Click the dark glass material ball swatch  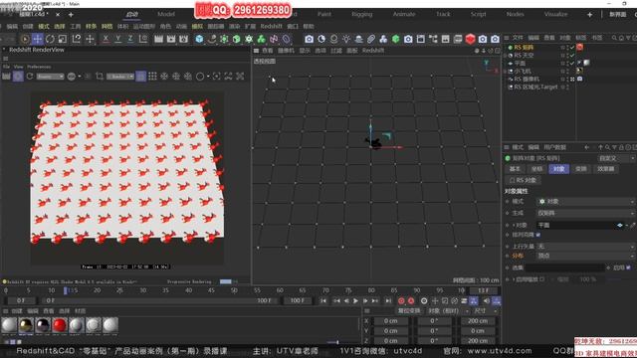(x=42, y=325)
